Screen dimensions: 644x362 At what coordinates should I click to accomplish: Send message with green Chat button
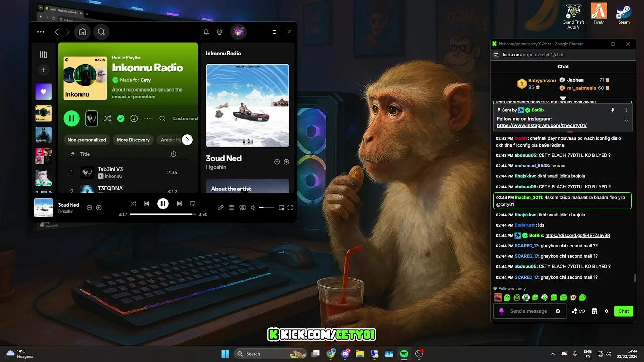(624, 311)
